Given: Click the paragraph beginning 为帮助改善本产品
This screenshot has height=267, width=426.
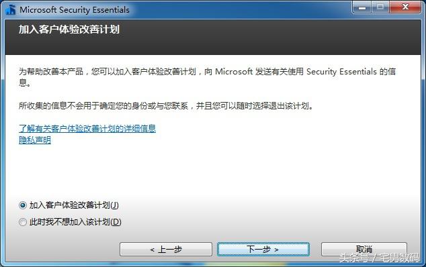Looking at the screenshot, I should click(x=207, y=76).
